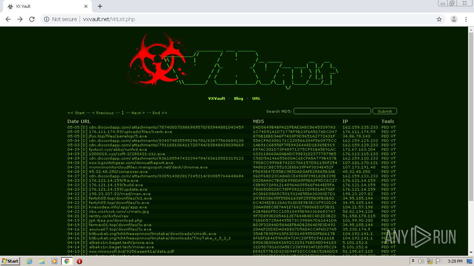Click nbs.vizzhost.com/melo.jpg URL
The height and width of the screenshot is (266, 474).
tap(118, 212)
